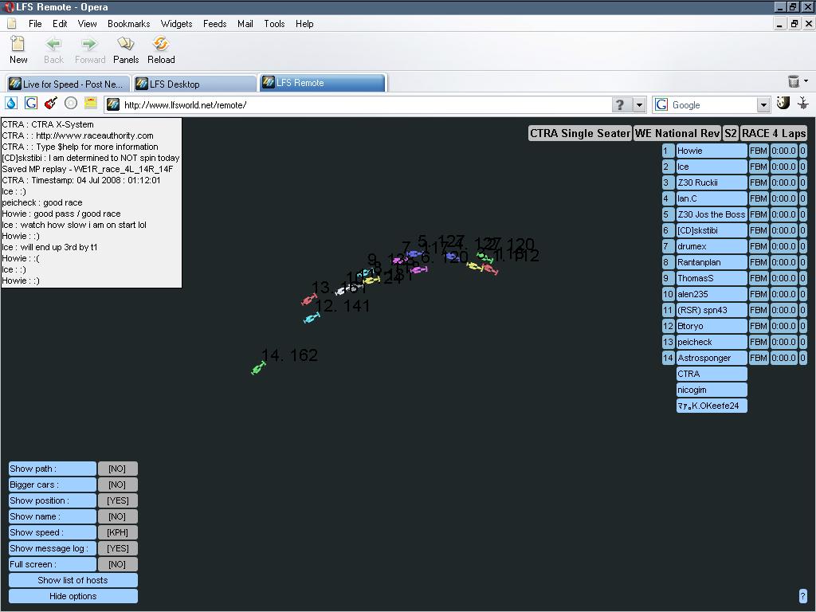The height and width of the screenshot is (612, 816).
Task: Click the cow face icon beside search
Action: (x=783, y=103)
